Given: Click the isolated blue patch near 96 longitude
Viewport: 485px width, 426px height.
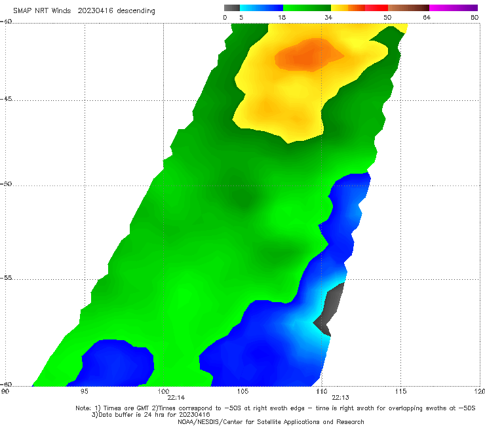Looking at the screenshot, I should [116, 362].
